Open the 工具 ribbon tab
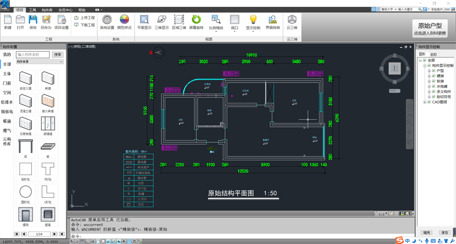The height and width of the screenshot is (244, 456). tap(32, 10)
